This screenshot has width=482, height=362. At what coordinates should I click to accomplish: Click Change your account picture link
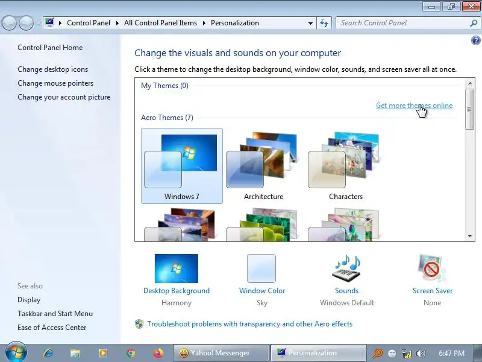coord(64,97)
